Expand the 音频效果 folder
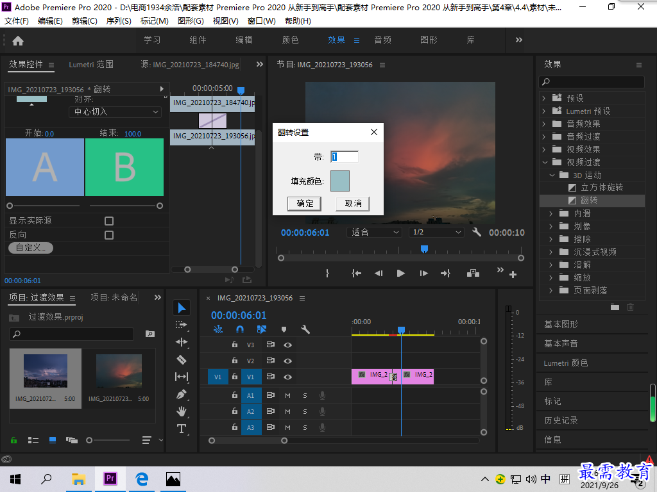 [544, 124]
